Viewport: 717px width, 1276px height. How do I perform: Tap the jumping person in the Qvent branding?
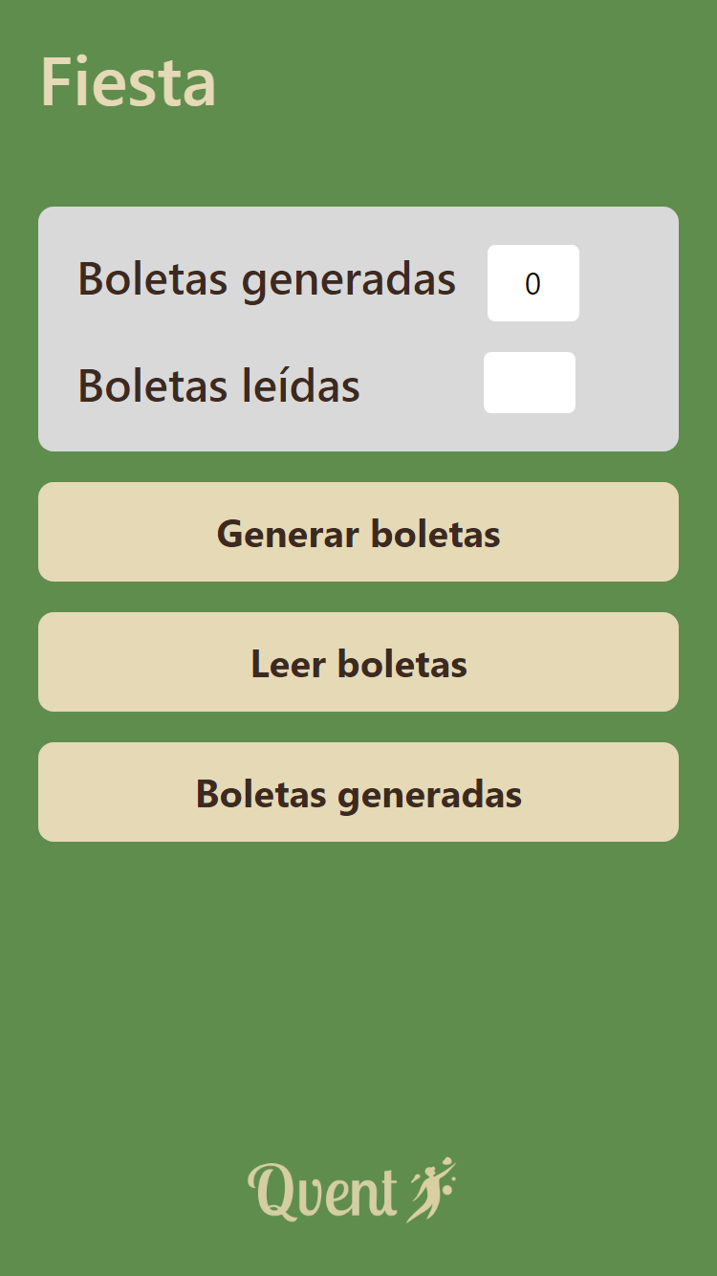point(430,1191)
